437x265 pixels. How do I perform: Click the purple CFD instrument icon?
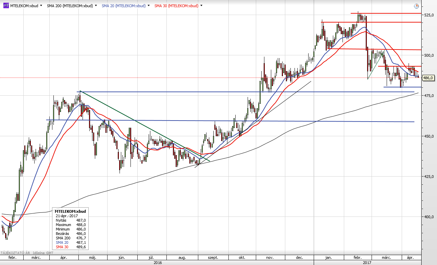6,6
